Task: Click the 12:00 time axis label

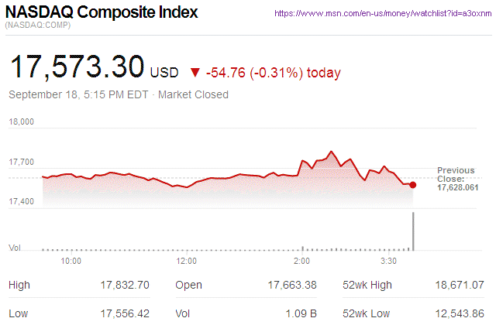Action: point(186,262)
